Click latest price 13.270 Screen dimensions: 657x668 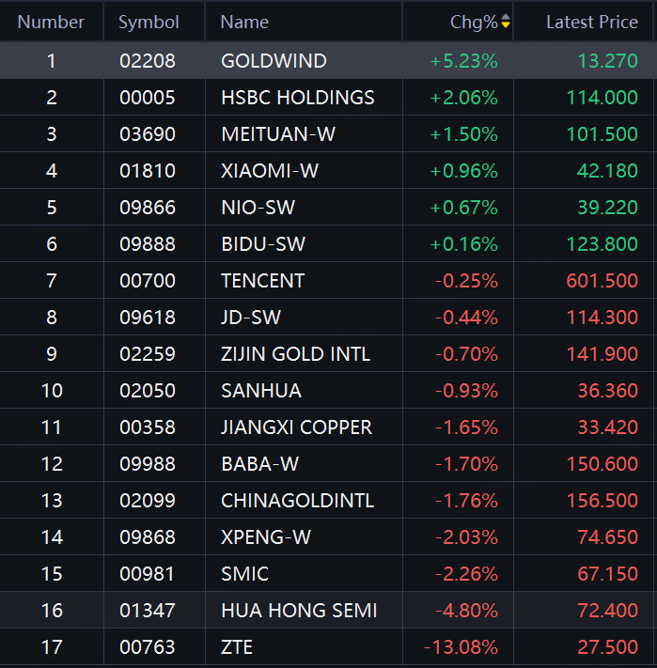[607, 61]
